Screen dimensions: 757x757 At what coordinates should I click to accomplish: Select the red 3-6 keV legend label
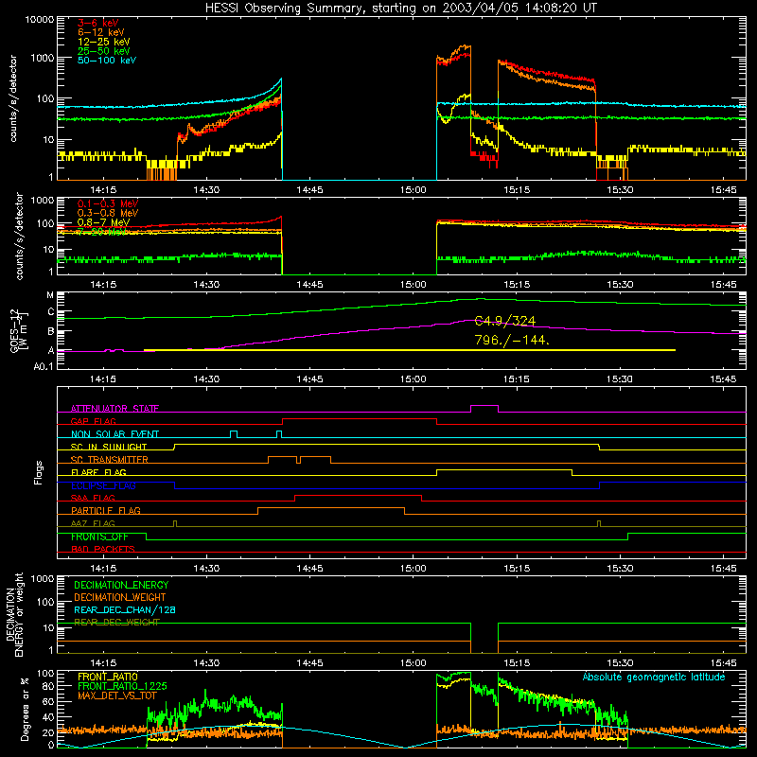97,23
